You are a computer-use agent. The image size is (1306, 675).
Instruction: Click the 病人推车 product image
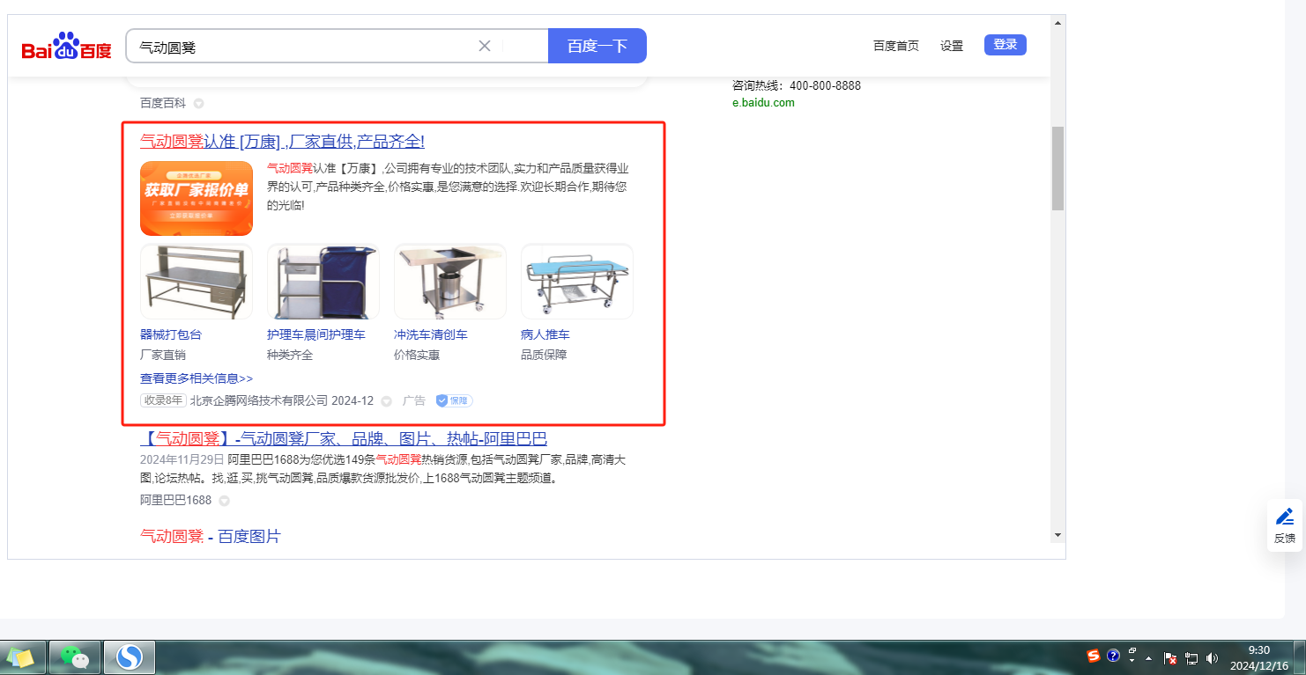(x=577, y=282)
